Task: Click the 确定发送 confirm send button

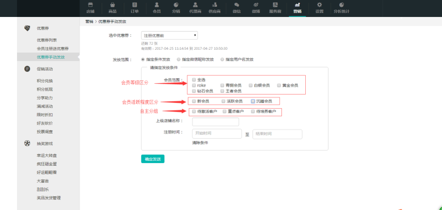Action: (153, 159)
